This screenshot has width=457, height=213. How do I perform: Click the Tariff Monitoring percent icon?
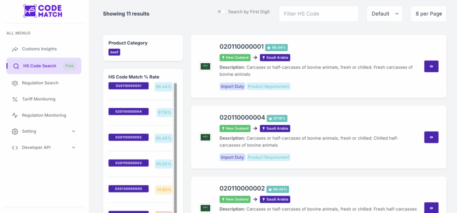[x=15, y=99]
